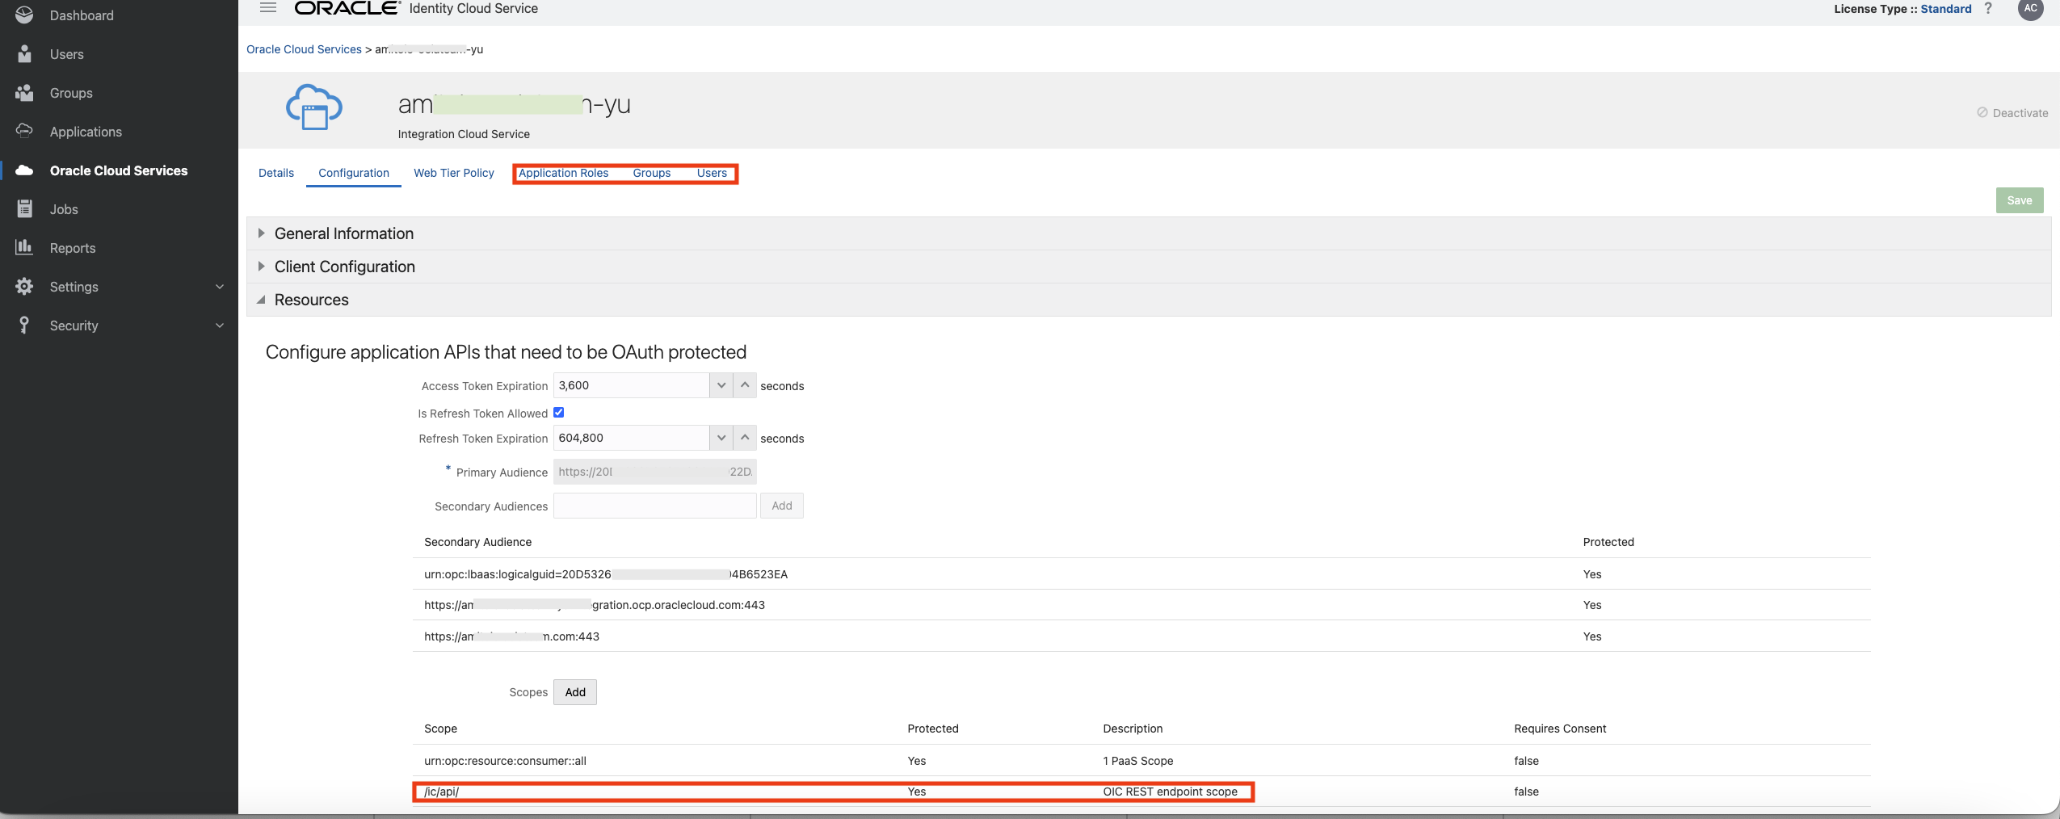Open the Application Roles tab
Viewport: 2060px width, 819px height.
pyautogui.click(x=563, y=173)
